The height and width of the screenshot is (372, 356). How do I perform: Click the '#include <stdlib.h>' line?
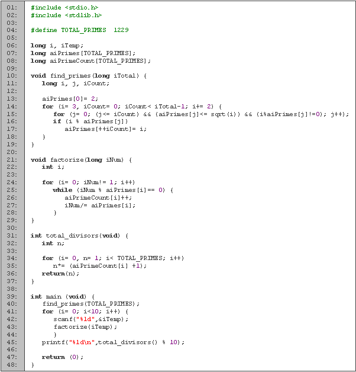[66, 15]
